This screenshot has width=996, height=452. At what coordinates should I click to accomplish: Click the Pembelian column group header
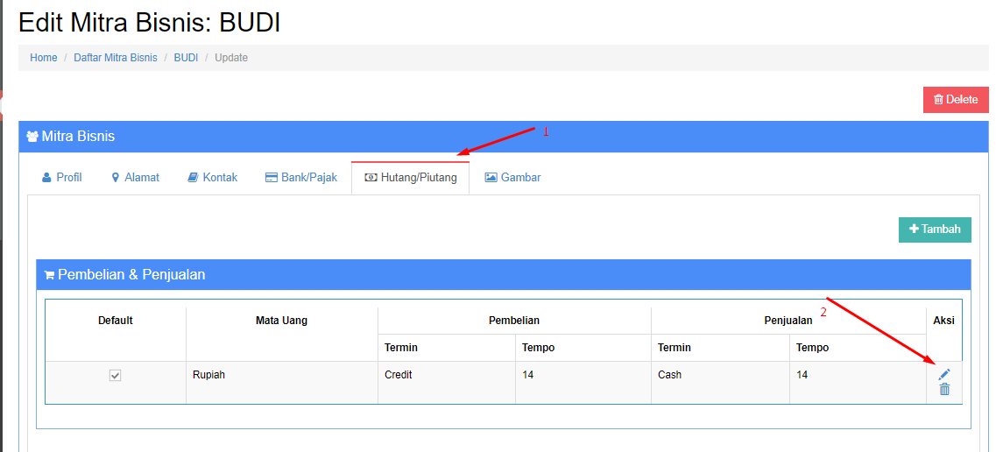[x=514, y=321]
